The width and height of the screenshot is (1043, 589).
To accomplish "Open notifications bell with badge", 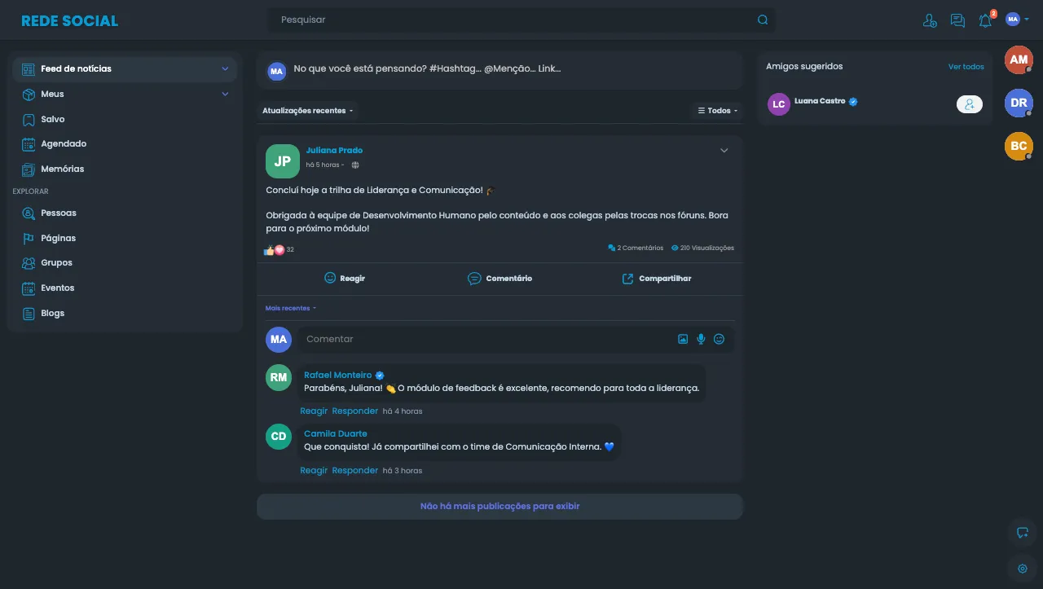I will pos(986,20).
